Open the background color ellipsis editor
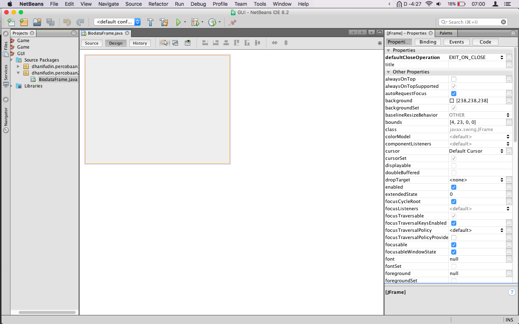This screenshot has height=324, width=519. click(509, 101)
